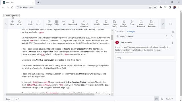Close the comments review pane
This screenshot has width=182, height=102.
pyautogui.click(x=173, y=32)
